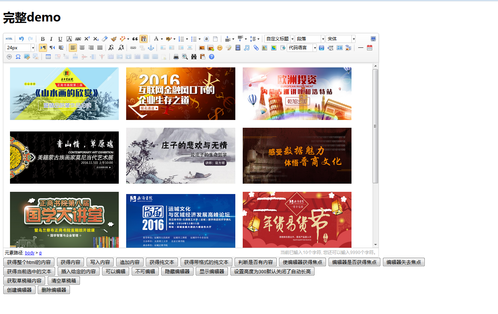Open font color picker arrow

(x=162, y=39)
